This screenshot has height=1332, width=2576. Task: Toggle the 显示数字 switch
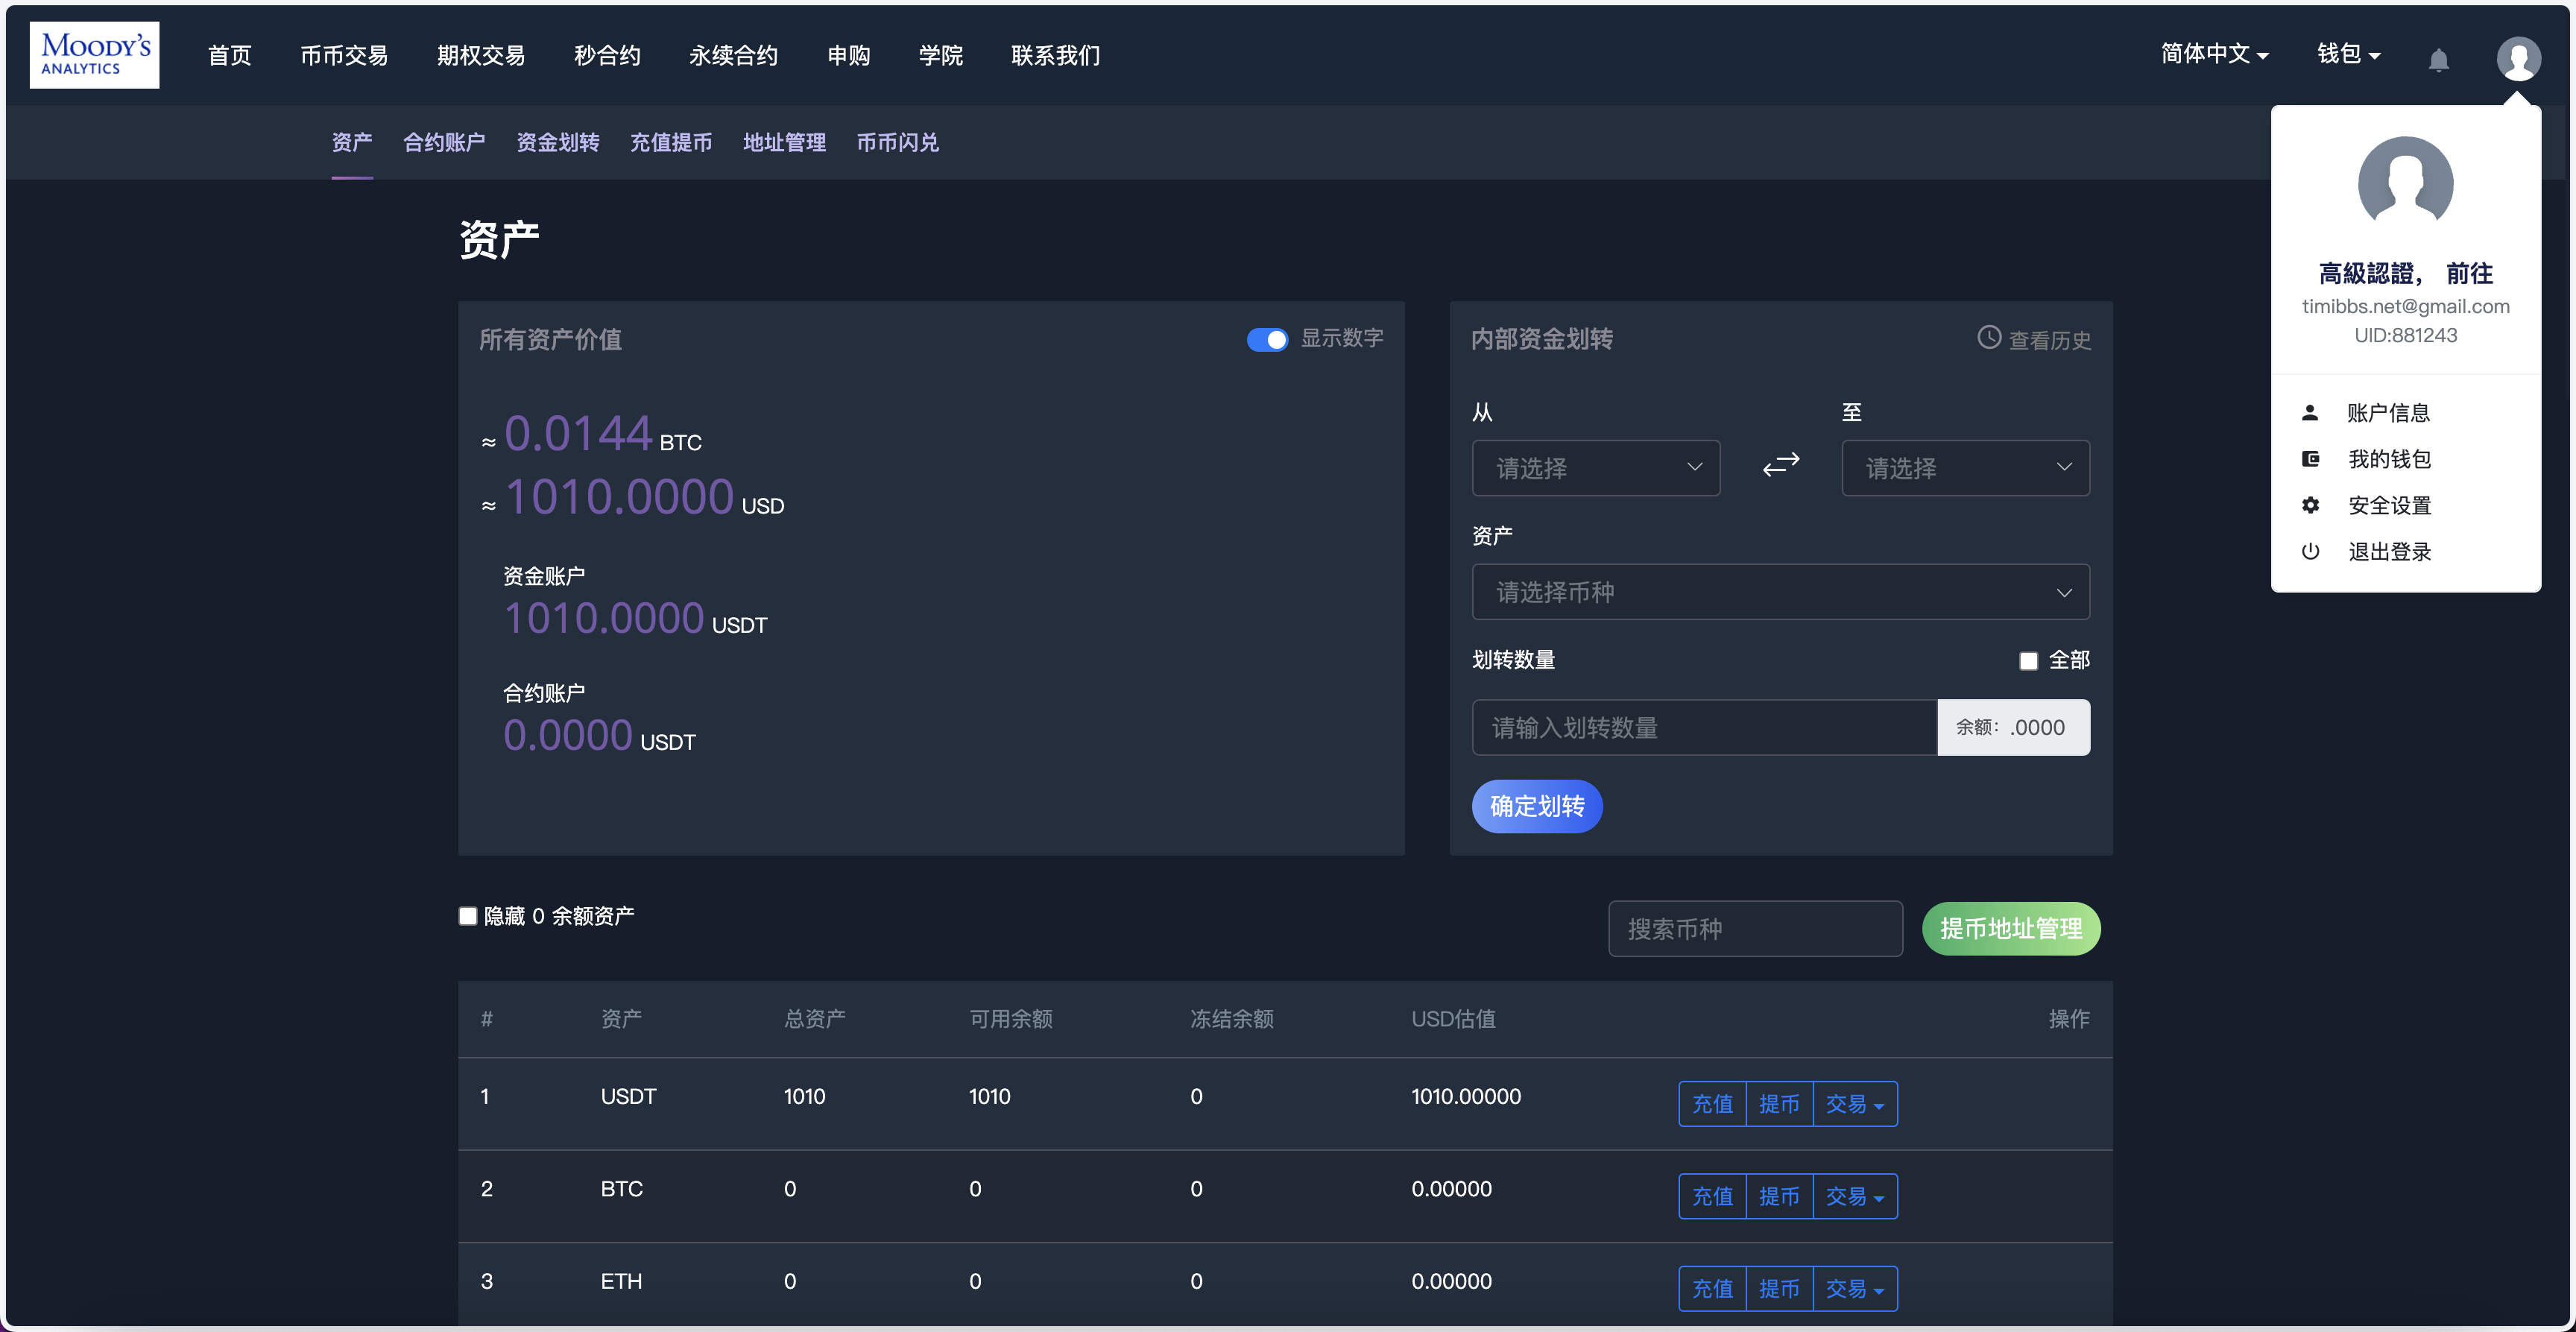(1267, 340)
